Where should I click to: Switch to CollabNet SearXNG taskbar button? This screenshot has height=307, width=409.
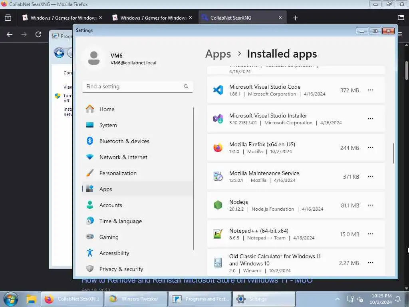click(73, 299)
